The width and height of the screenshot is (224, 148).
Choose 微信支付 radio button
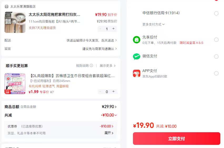pos(216,57)
